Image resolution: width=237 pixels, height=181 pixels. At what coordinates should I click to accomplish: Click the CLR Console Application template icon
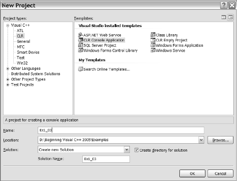pyautogui.click(x=80, y=40)
